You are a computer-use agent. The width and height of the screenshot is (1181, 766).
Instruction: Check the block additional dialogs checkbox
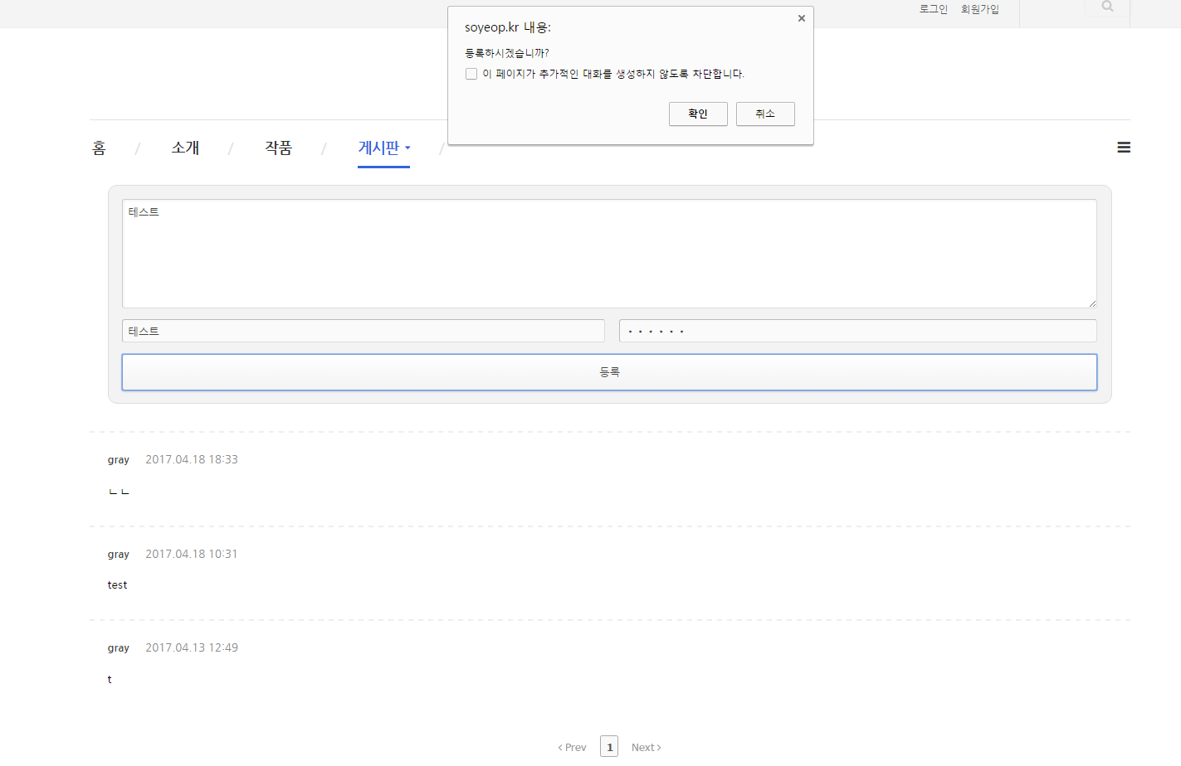[x=471, y=73]
